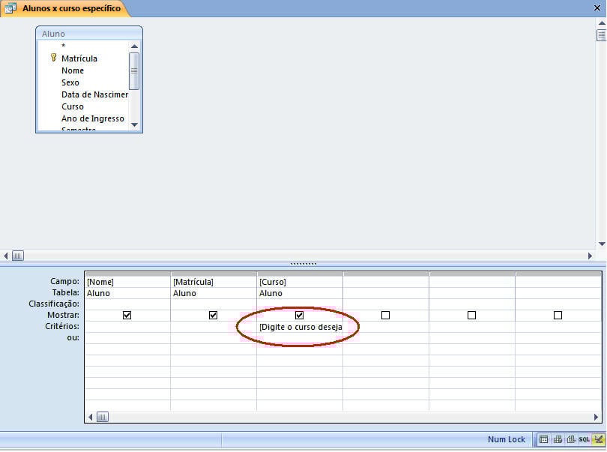Click the Num Lock status indicator

(506, 439)
